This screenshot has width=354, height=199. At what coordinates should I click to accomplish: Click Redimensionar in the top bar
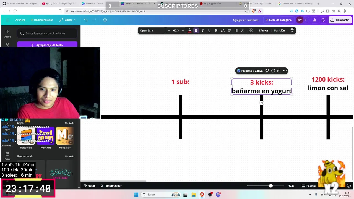[x=42, y=20]
